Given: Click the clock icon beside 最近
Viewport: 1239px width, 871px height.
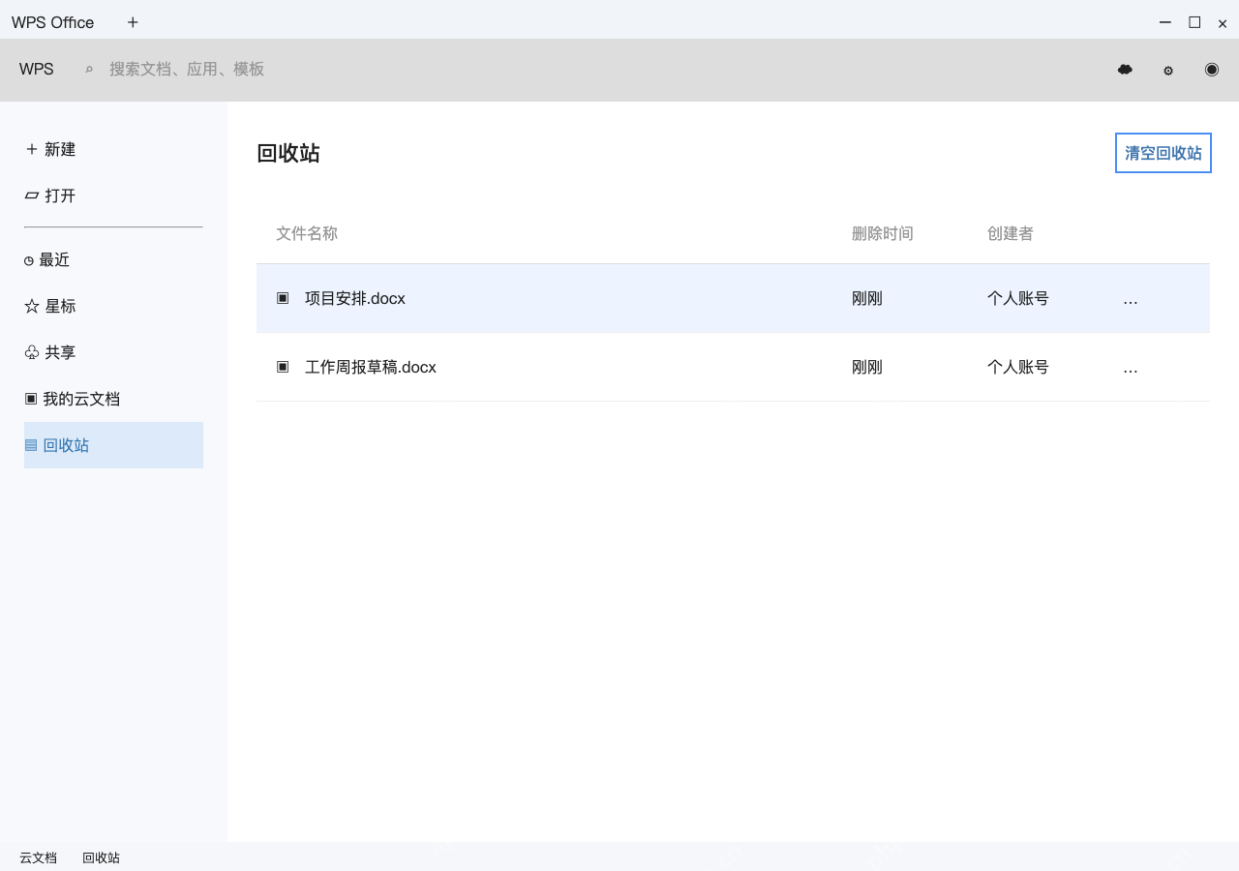Looking at the screenshot, I should tap(29, 260).
